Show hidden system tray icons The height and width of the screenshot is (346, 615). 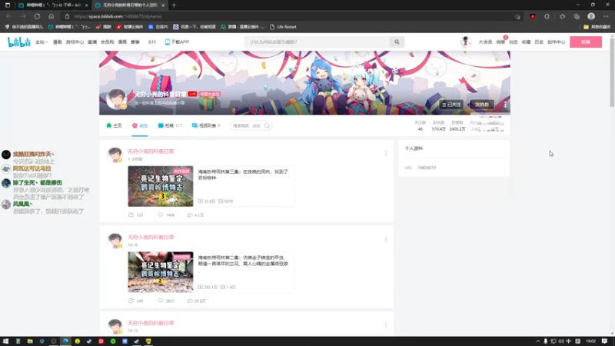pyautogui.click(x=537, y=341)
